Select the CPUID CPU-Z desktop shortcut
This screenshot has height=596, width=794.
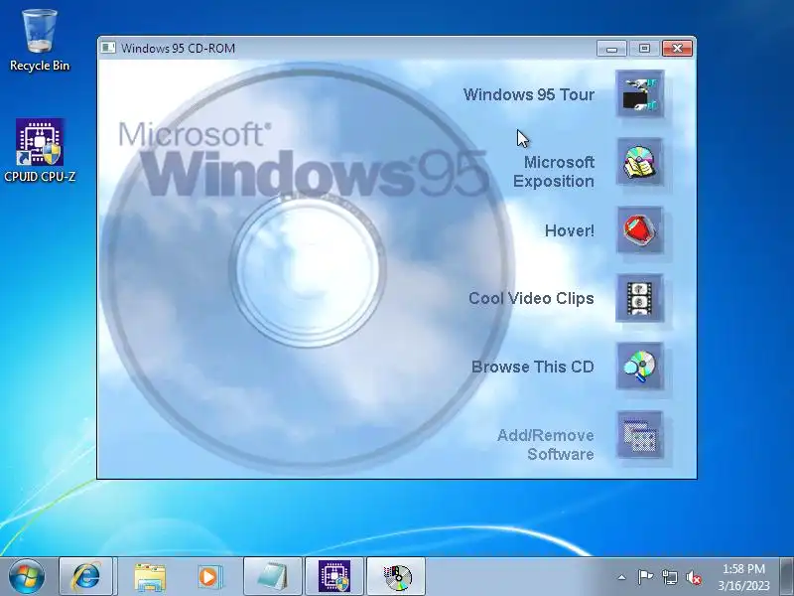coord(40,151)
